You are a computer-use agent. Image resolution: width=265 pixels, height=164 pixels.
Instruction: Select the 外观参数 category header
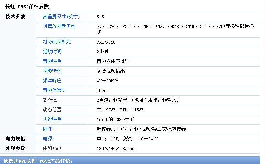point(15,148)
